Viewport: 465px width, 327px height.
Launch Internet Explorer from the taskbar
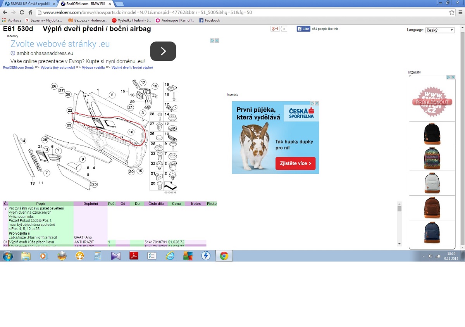click(170, 256)
